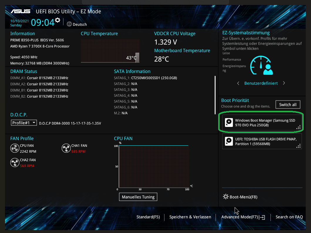The height and width of the screenshot is (233, 311).
Task: Open Manuelles Tuning for fans
Action: pos(138,197)
